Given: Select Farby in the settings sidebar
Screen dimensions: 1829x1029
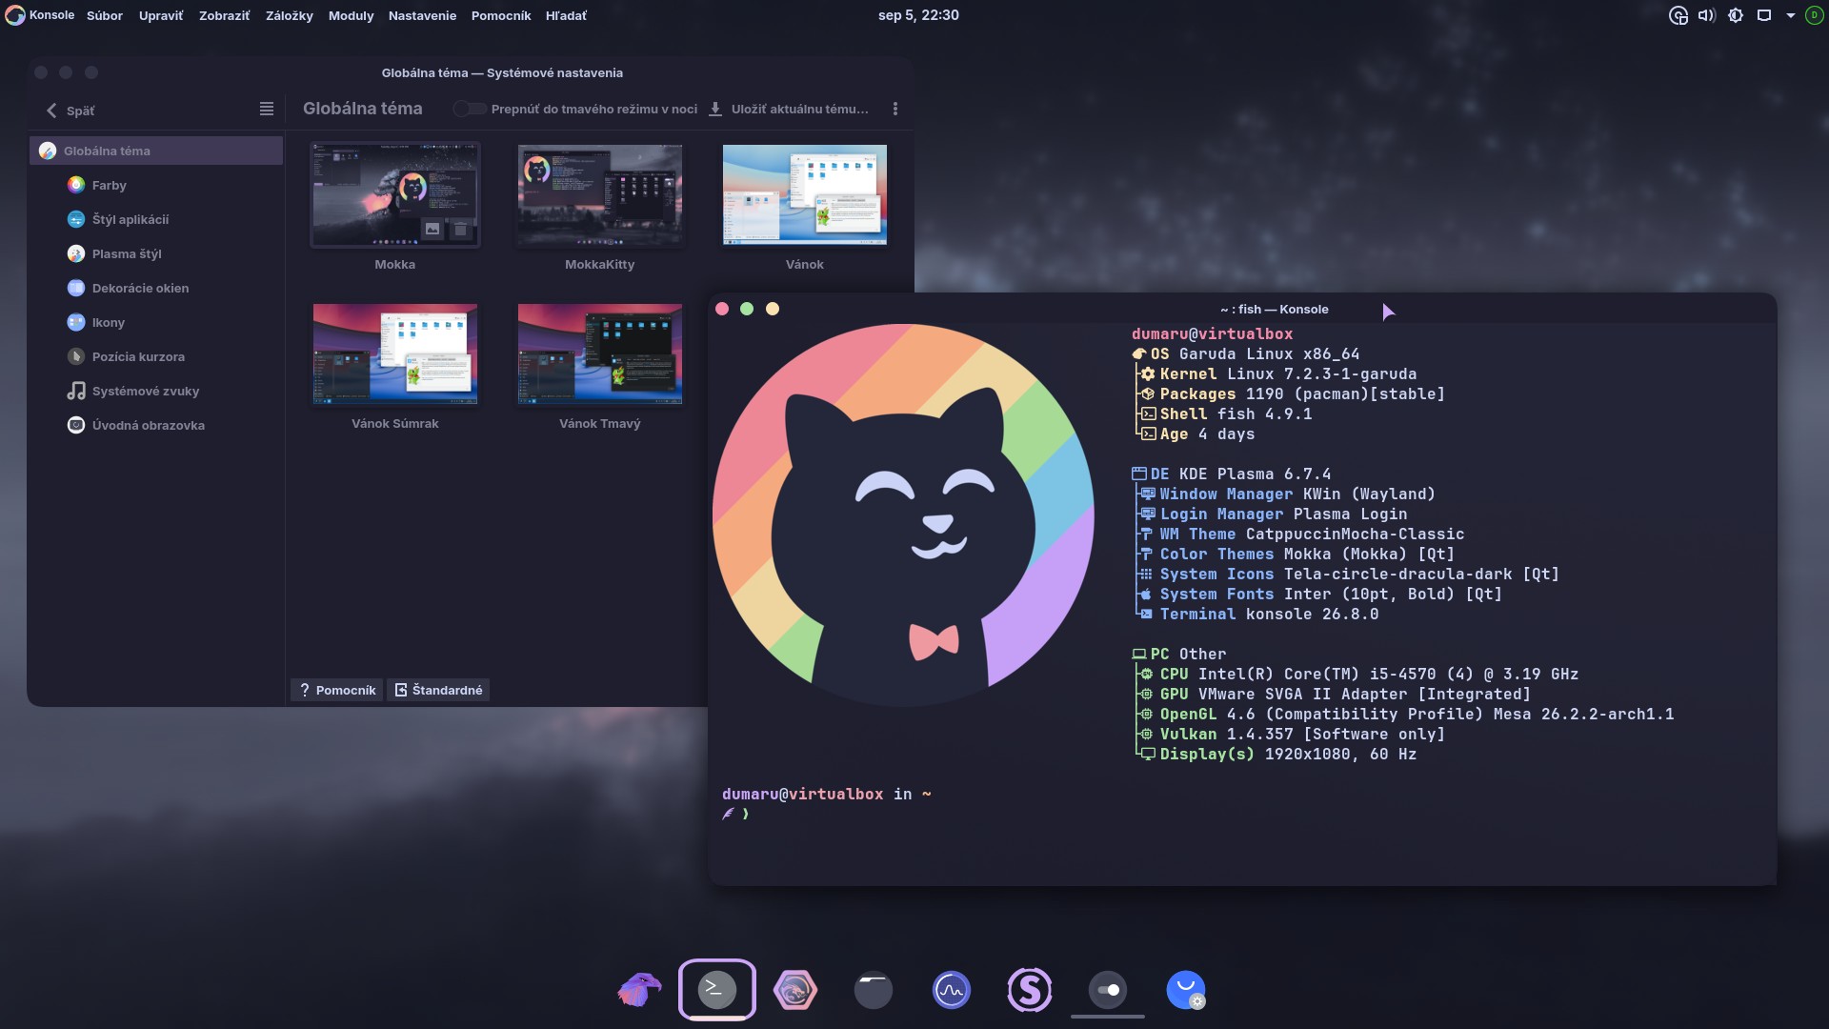Looking at the screenshot, I should point(109,185).
